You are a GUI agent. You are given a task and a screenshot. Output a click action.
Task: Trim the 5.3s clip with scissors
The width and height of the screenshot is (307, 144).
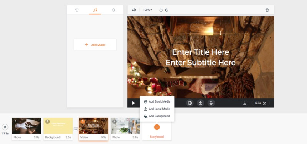pos(265,103)
